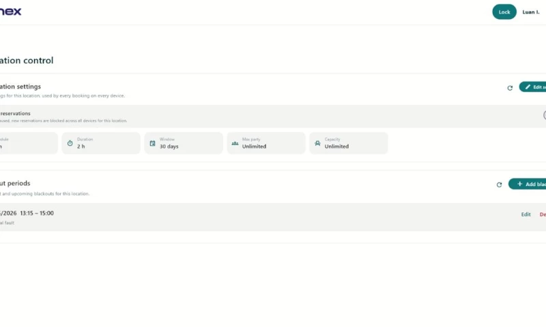
Task: Edit the 13:15 – 15:00 blackout
Action: point(526,215)
